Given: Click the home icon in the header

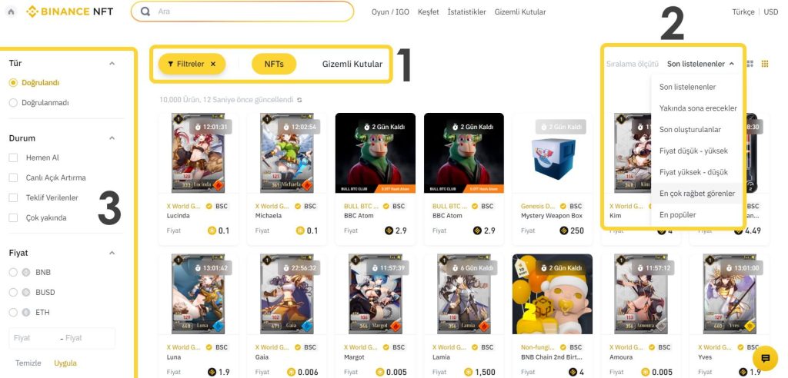Looking at the screenshot, I should [x=11, y=12].
